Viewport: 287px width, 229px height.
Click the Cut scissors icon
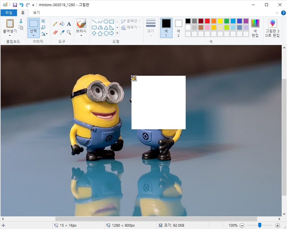pyautogui.click(x=21, y=21)
